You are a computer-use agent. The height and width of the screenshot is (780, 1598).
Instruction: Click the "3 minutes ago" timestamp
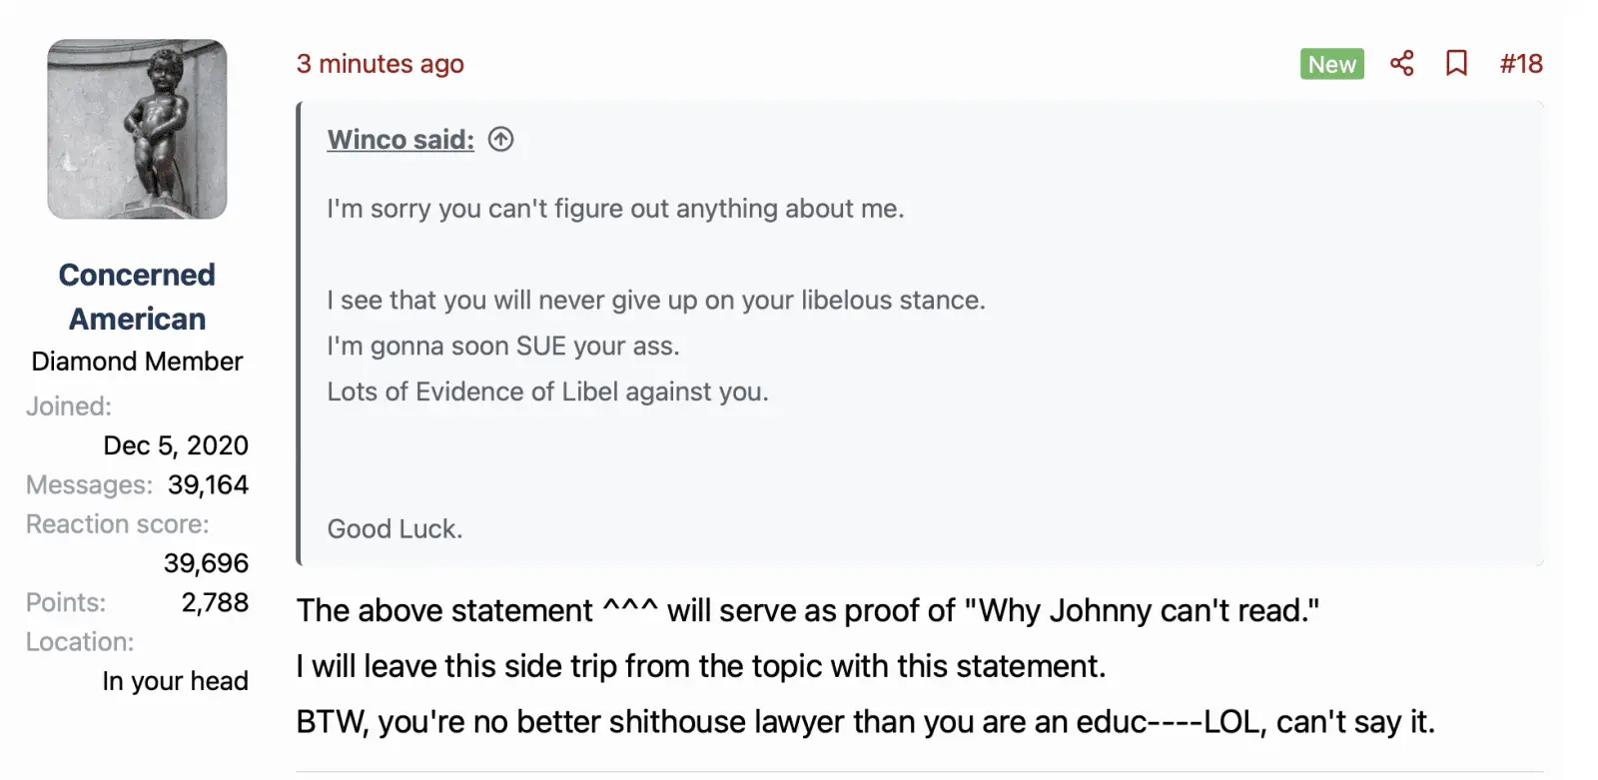(x=380, y=64)
